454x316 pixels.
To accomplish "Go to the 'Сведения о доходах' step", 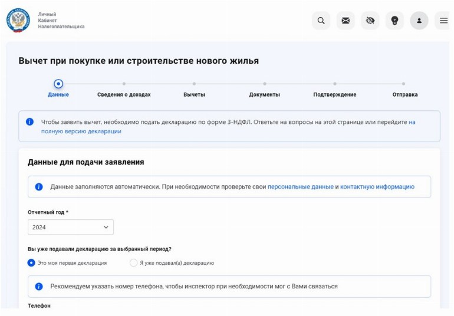I will pyautogui.click(x=124, y=94).
